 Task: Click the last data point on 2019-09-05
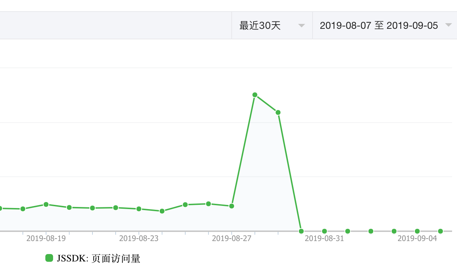pos(440,231)
